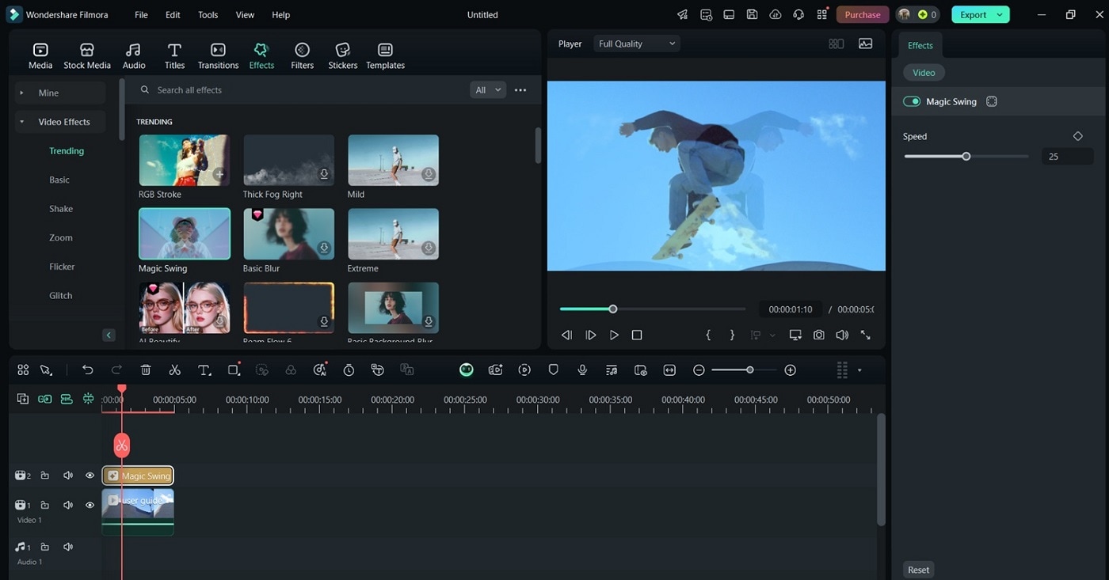Click the previous frame button
Screen dimensions: 1109x580
pyautogui.click(x=566, y=335)
